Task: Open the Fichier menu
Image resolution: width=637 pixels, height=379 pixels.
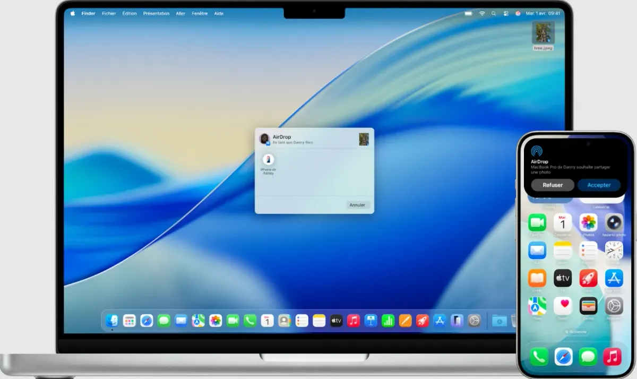Action: click(x=108, y=13)
